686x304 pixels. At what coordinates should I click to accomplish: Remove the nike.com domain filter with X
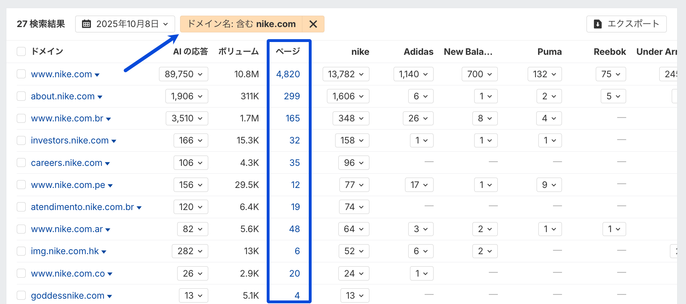pos(313,24)
